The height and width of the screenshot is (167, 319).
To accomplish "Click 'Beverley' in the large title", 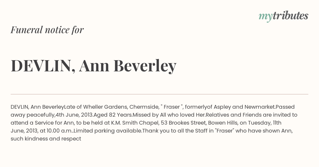I will pyautogui.click(x=145, y=66).
